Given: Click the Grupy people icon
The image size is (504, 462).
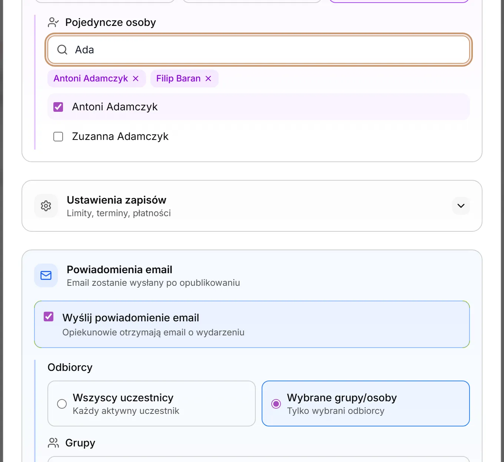Looking at the screenshot, I should click(53, 443).
